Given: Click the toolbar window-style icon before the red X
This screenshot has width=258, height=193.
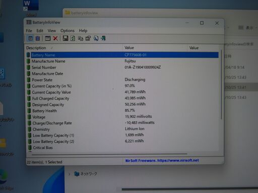Looking at the screenshot, I should point(48,38).
